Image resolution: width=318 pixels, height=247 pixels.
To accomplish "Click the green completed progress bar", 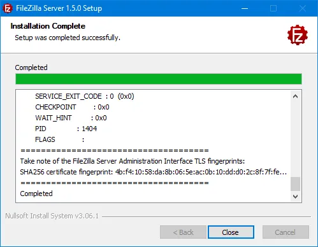I will [x=159, y=79].
